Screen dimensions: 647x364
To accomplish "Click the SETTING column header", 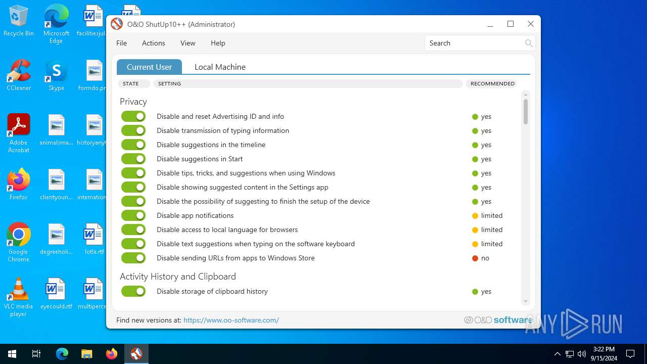I will [x=308, y=83].
